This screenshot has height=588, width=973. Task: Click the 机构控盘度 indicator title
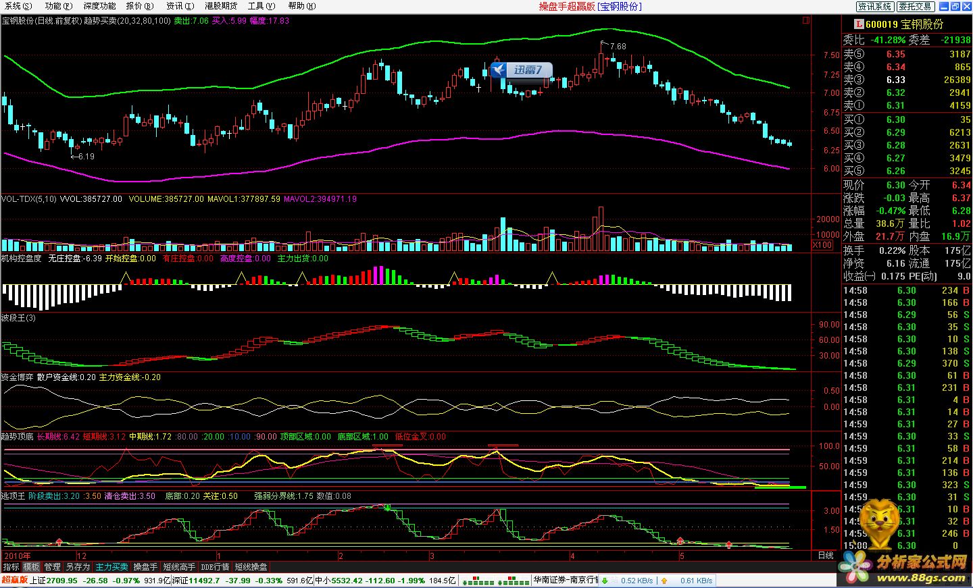pos(22,259)
